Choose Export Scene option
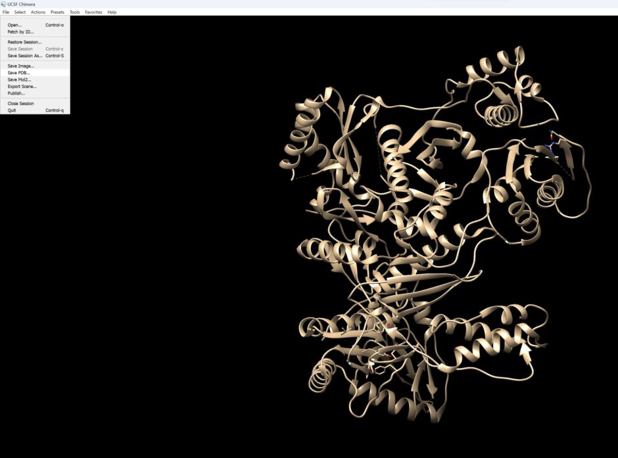Screen dimensions: 618x458 click(x=22, y=86)
